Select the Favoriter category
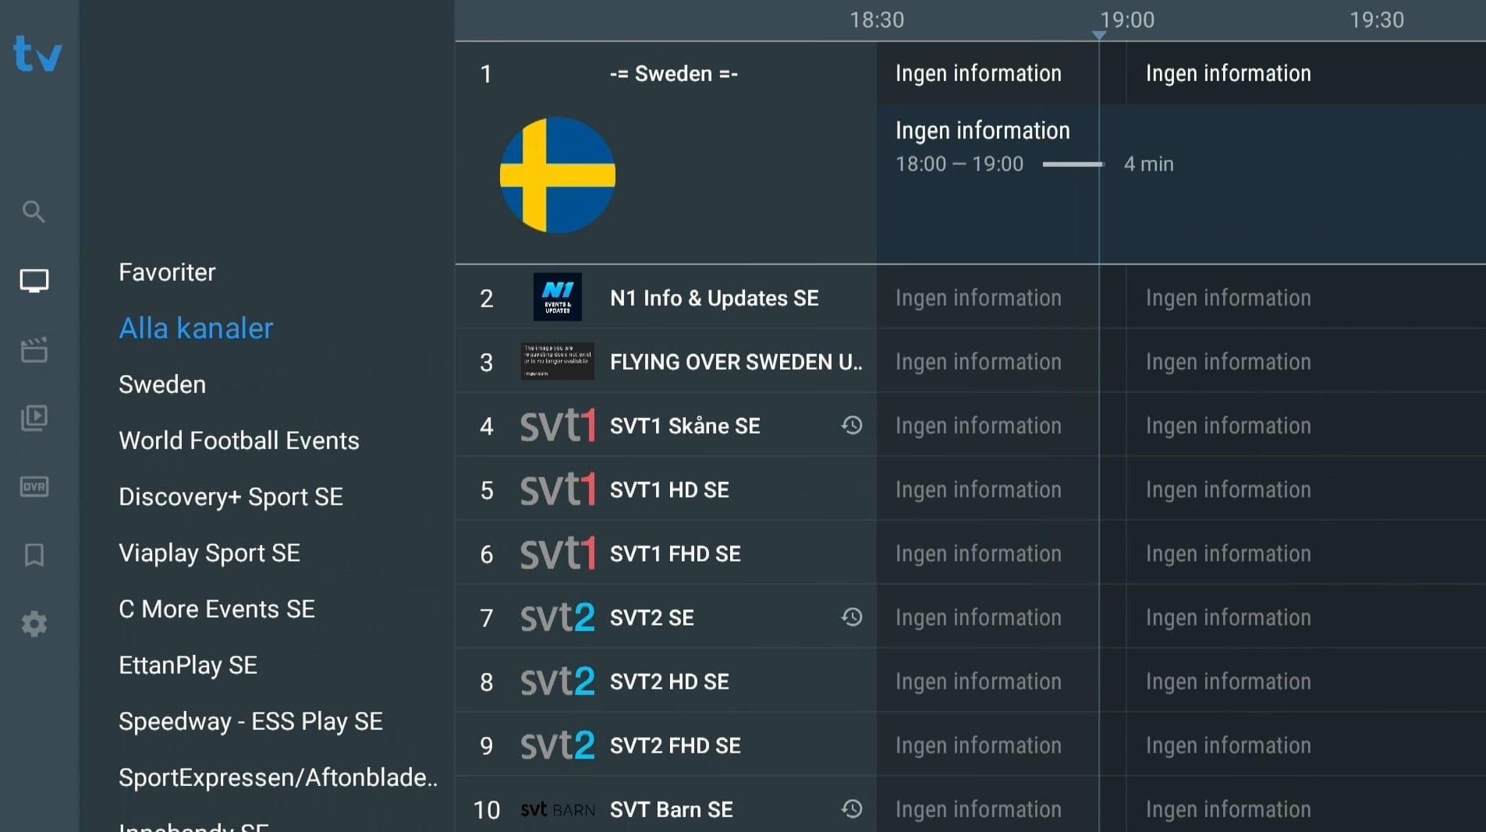1486x832 pixels. point(167,272)
